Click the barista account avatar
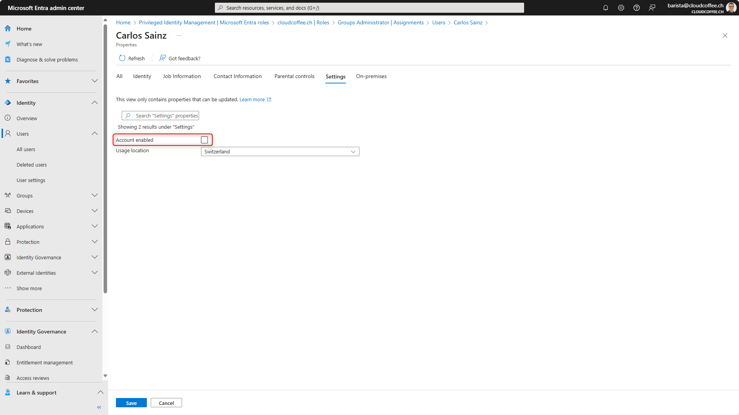The image size is (739, 415). 731,8
